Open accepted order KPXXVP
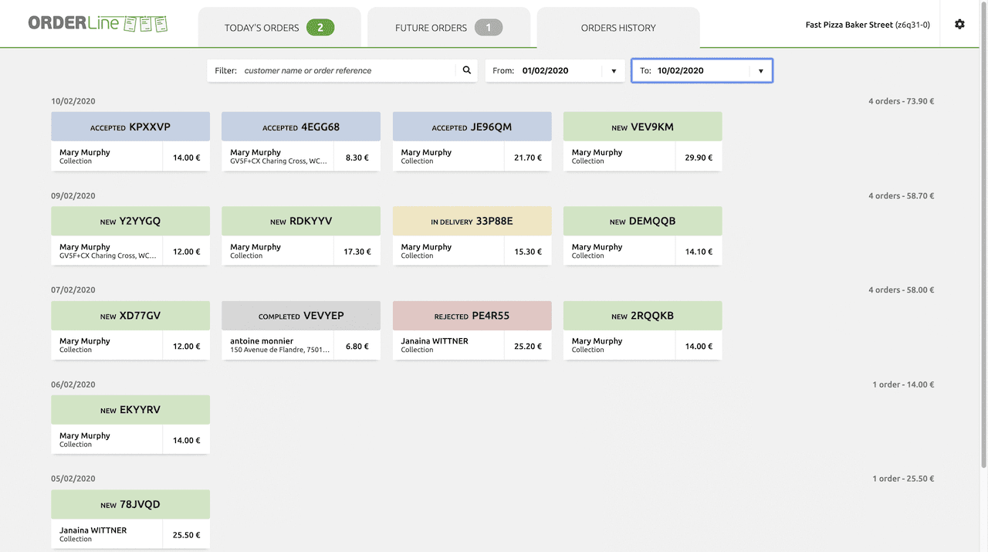 (x=130, y=127)
